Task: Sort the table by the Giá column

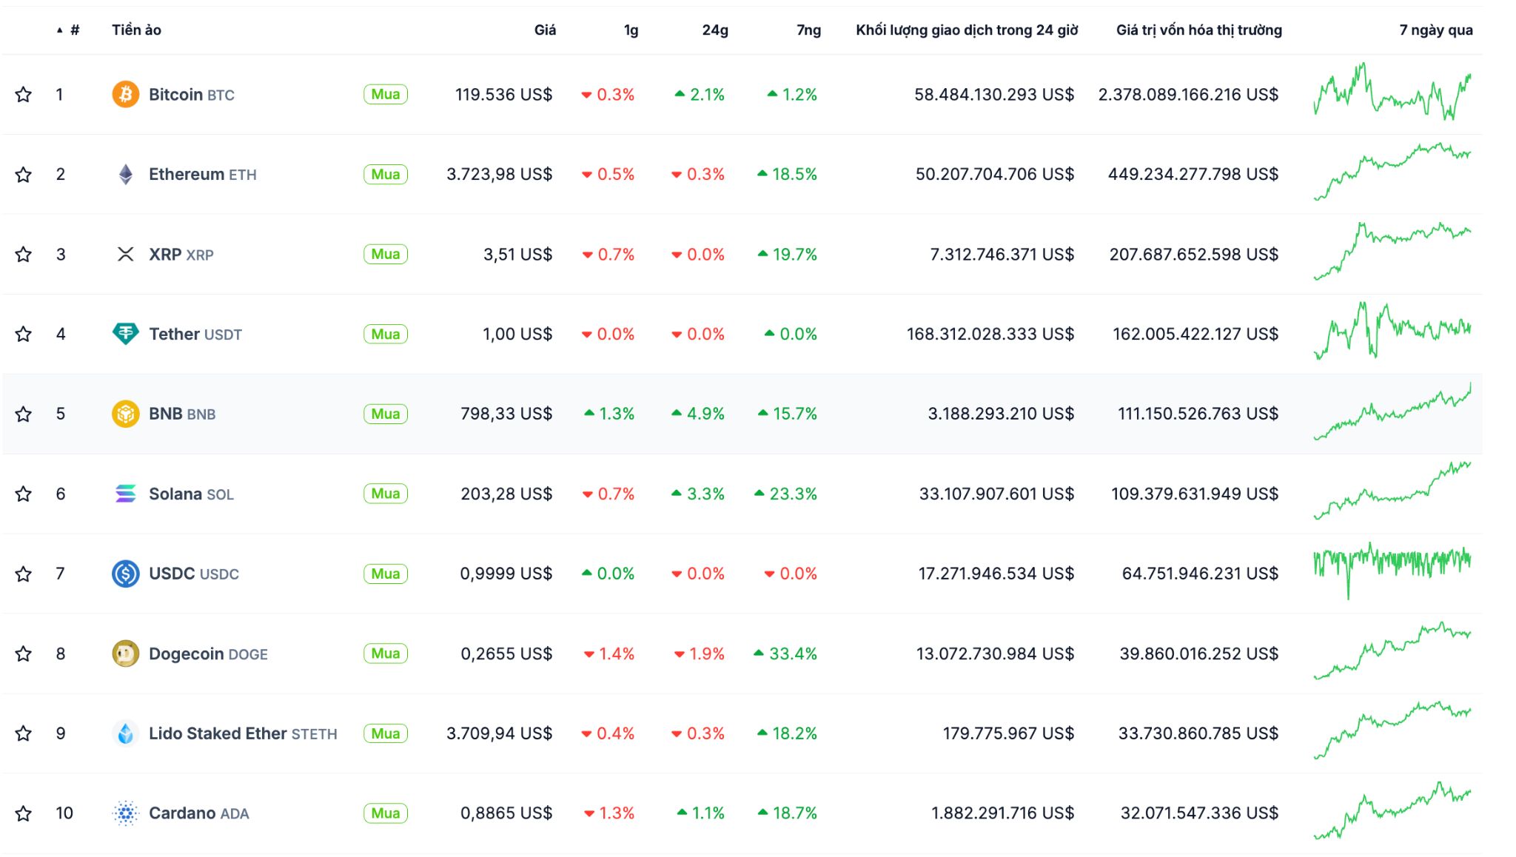Action: (x=546, y=30)
